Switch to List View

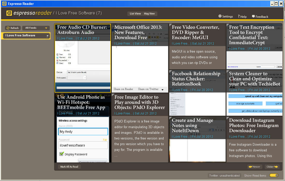click(x=135, y=14)
